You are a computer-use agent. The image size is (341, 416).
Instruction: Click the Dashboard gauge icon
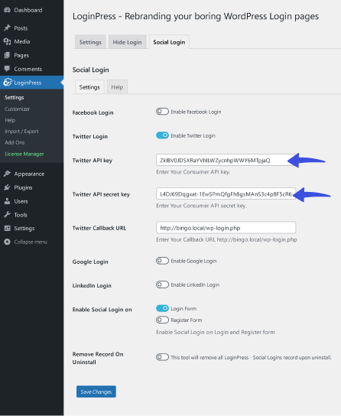[7, 10]
